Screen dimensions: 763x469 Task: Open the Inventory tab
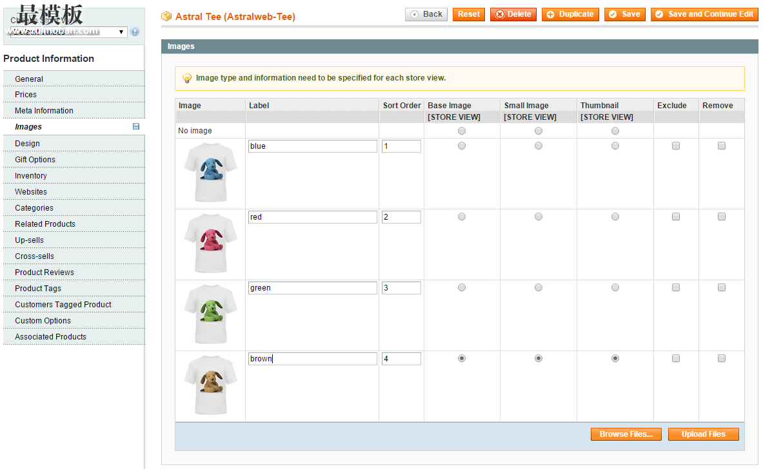point(31,176)
